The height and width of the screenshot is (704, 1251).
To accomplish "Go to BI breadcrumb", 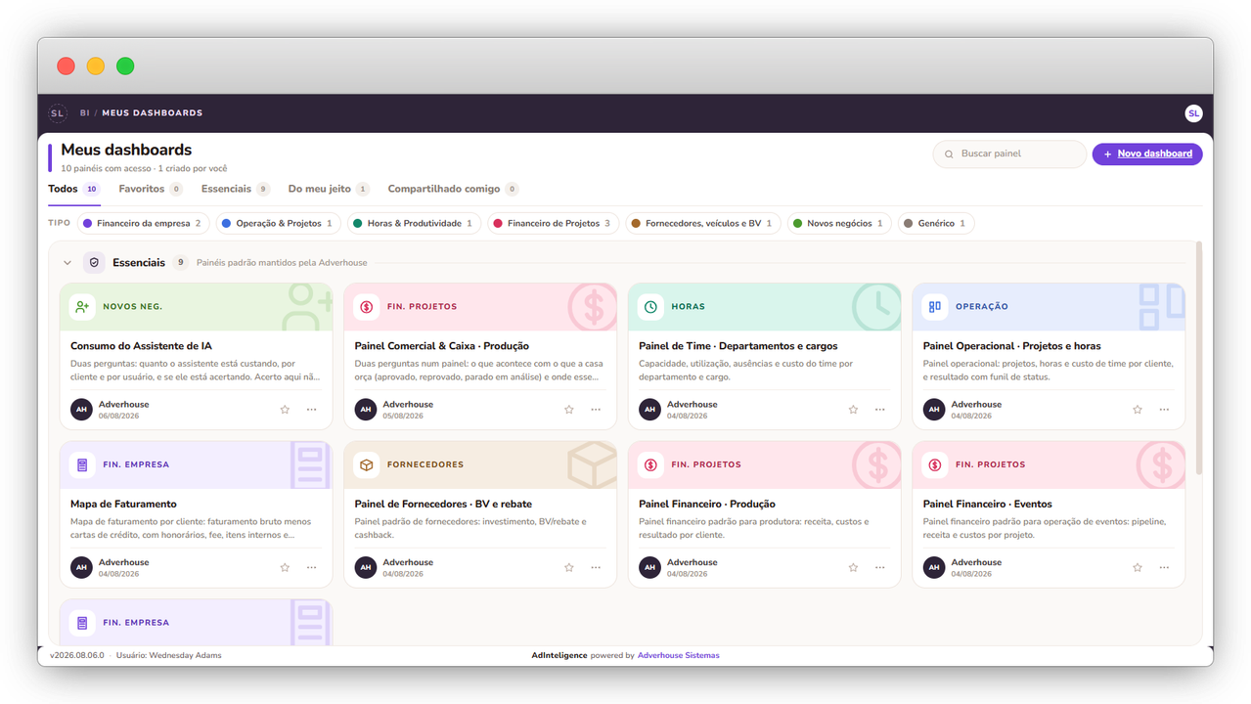I will click(x=85, y=113).
